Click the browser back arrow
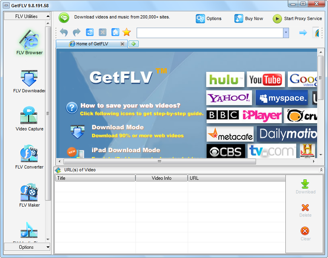The height and width of the screenshot is (258, 328). (64, 33)
